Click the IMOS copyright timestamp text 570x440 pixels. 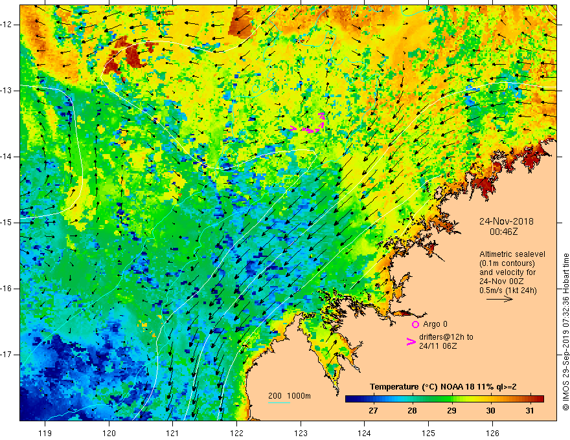(x=565, y=332)
